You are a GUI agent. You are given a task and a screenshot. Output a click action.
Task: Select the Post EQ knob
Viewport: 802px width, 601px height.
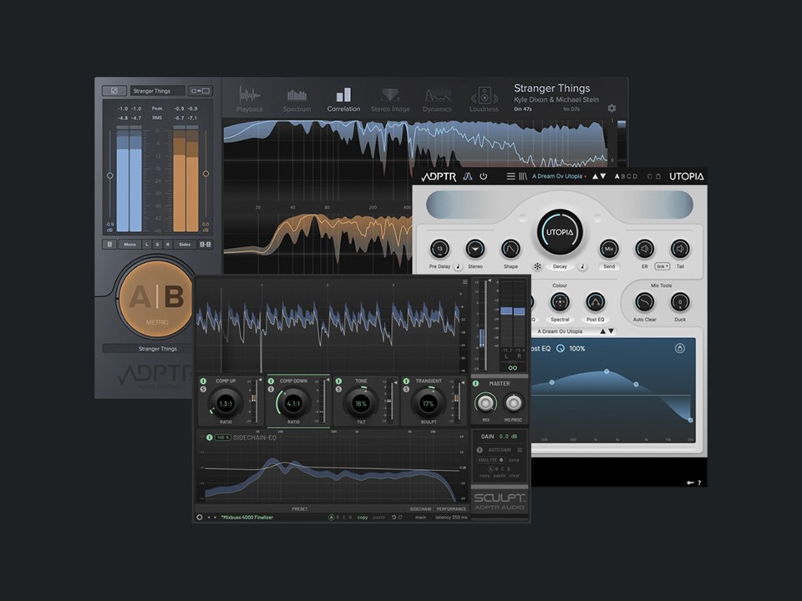point(595,302)
